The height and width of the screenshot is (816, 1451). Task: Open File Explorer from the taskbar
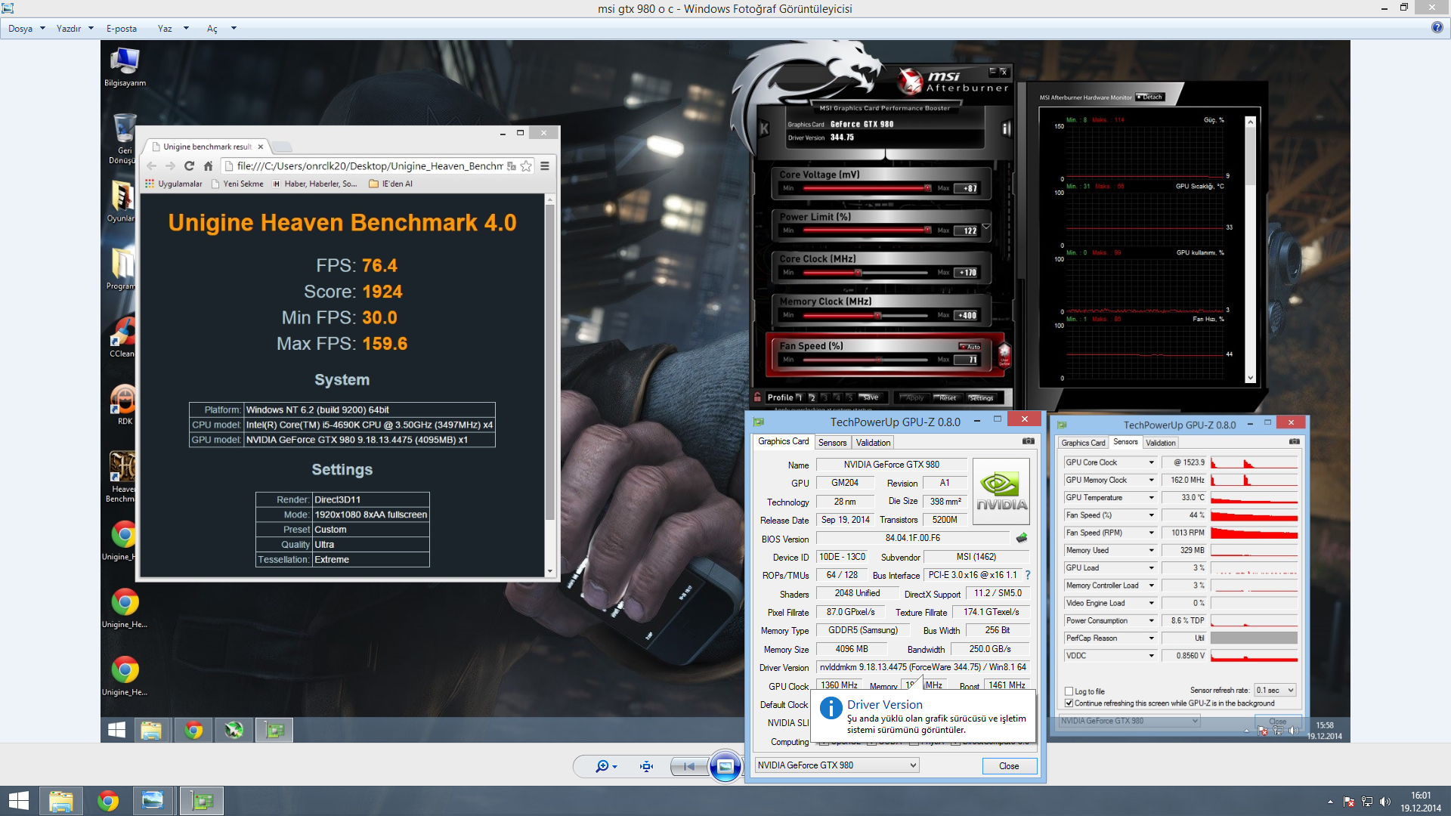click(x=60, y=801)
